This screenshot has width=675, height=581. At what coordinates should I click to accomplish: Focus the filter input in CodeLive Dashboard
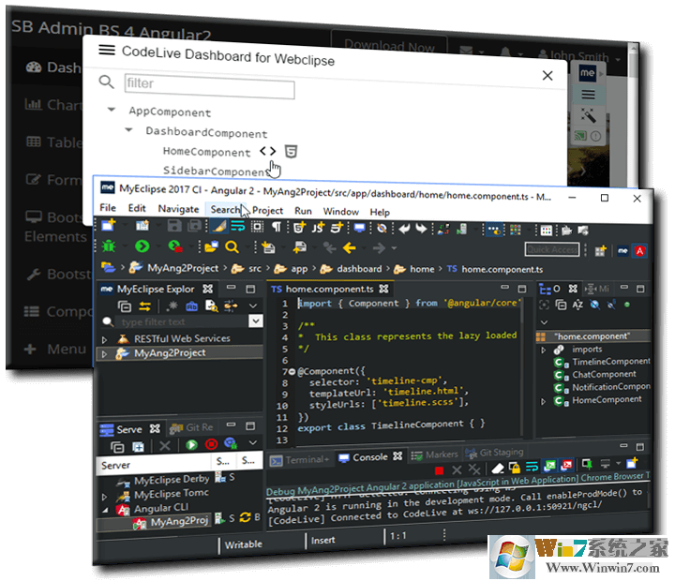209,86
